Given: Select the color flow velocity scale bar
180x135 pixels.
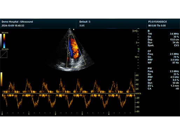Looking at the screenshot, I should 4,41.
